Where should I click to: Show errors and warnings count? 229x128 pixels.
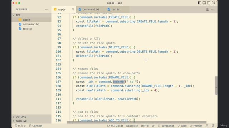coord(20,126)
